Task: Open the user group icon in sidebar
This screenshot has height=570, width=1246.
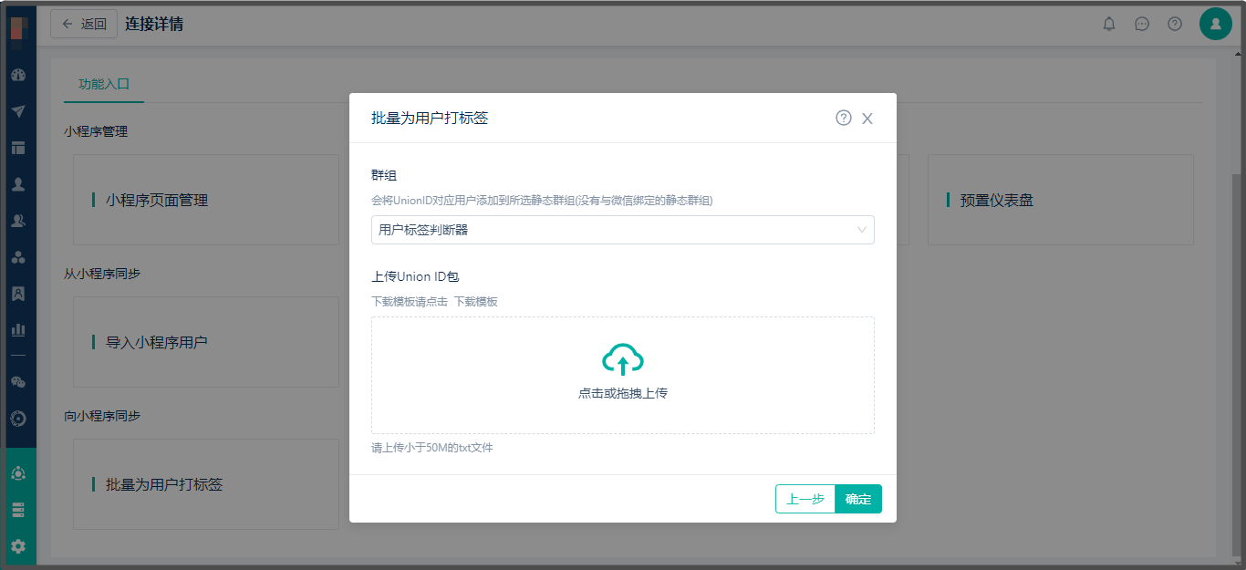Action: click(x=18, y=221)
